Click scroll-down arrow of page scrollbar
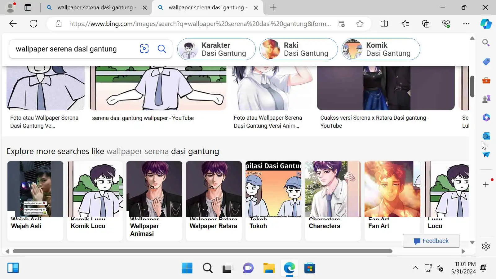496x279 pixels. 472,242
